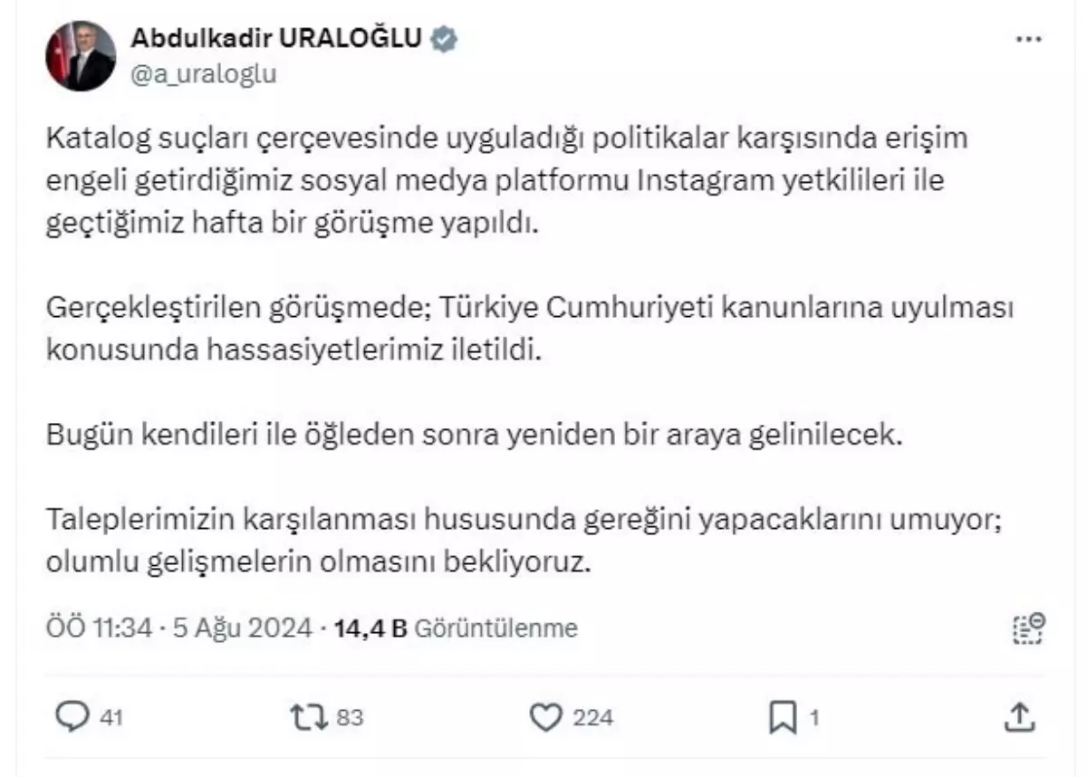Open sharing menu from the upload arrow
Screen dimensions: 1087x777
tap(1022, 715)
